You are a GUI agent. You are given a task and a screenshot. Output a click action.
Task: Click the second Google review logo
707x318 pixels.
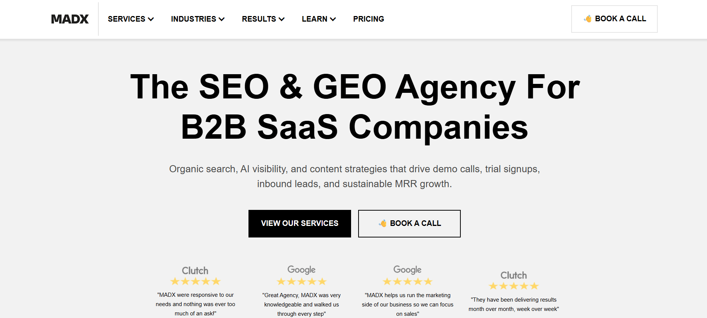407,270
